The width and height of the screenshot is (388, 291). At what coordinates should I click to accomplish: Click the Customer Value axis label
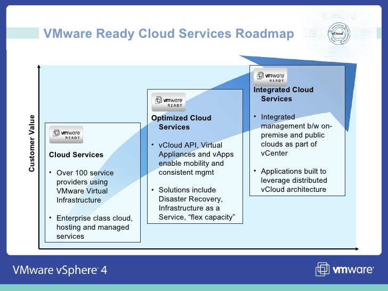click(31, 143)
